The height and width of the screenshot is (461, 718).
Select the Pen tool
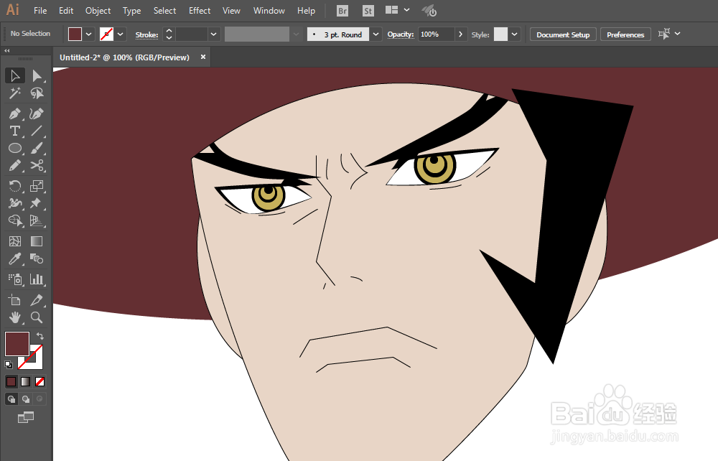tap(14, 113)
